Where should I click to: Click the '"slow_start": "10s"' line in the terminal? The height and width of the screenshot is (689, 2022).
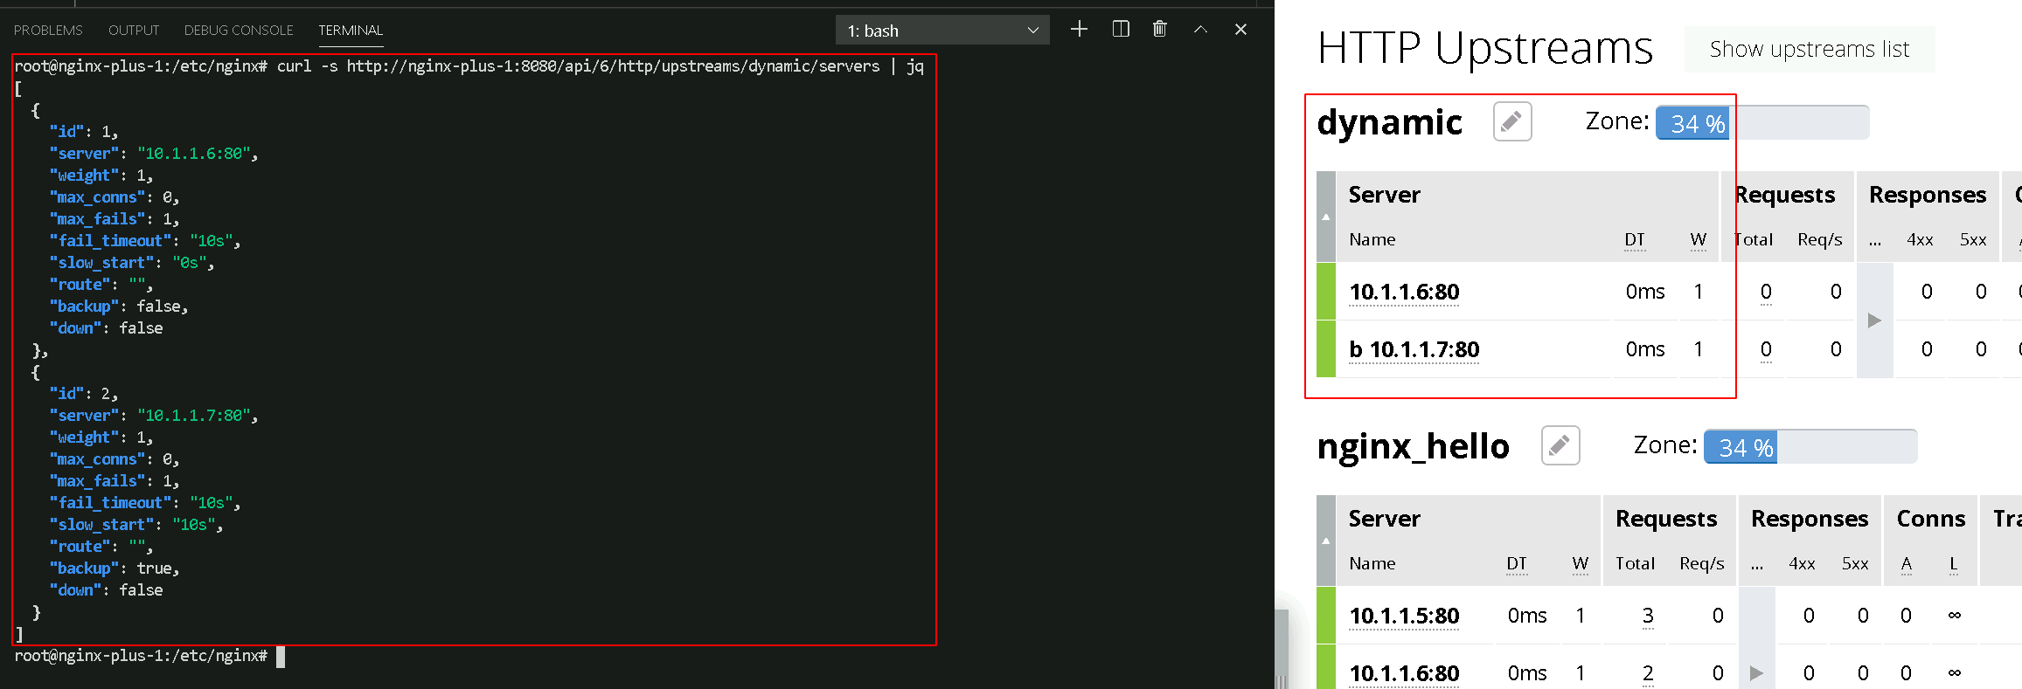pyautogui.click(x=136, y=525)
